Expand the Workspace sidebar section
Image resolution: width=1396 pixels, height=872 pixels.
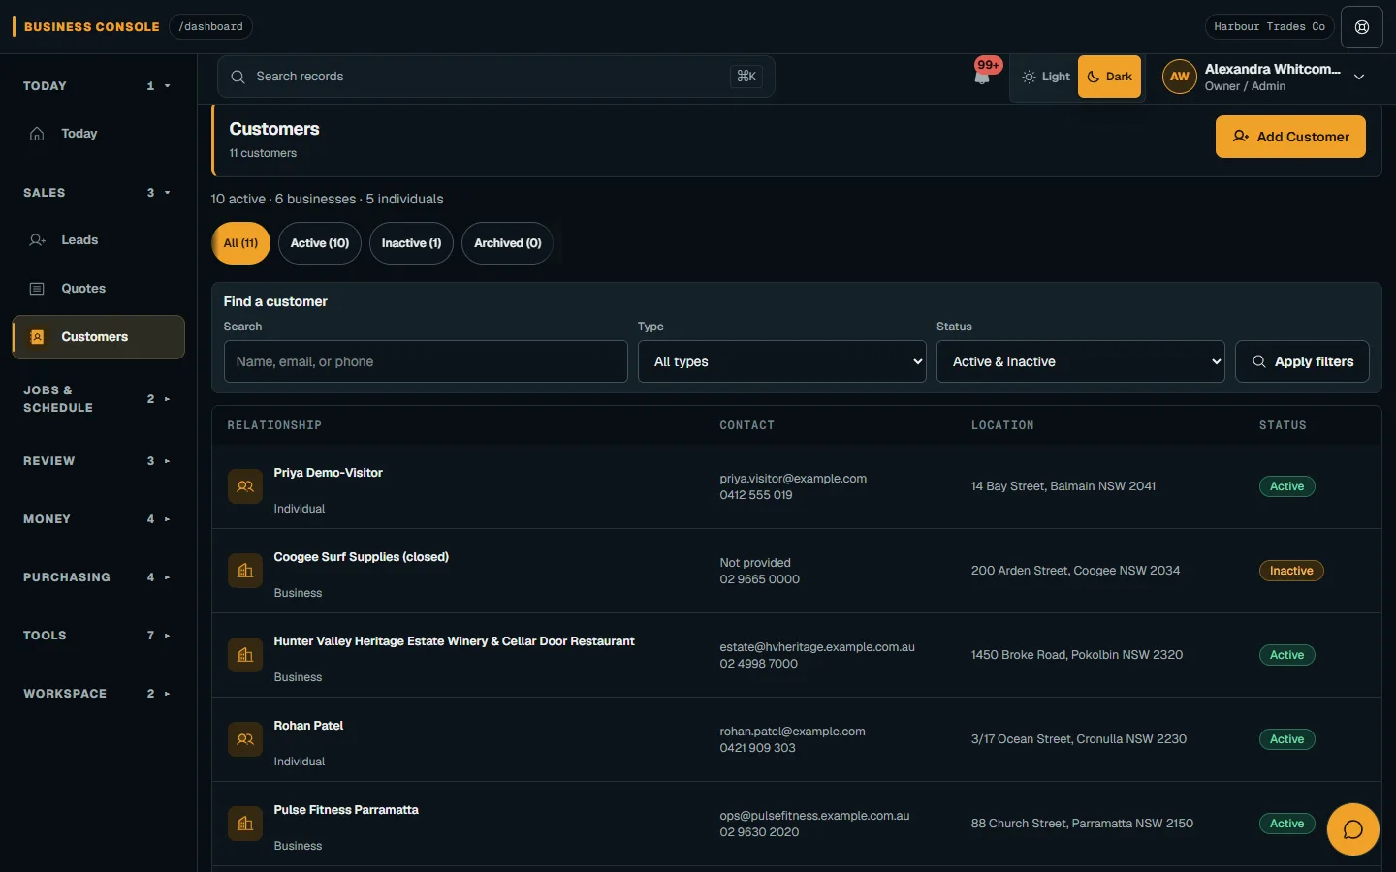point(97,694)
